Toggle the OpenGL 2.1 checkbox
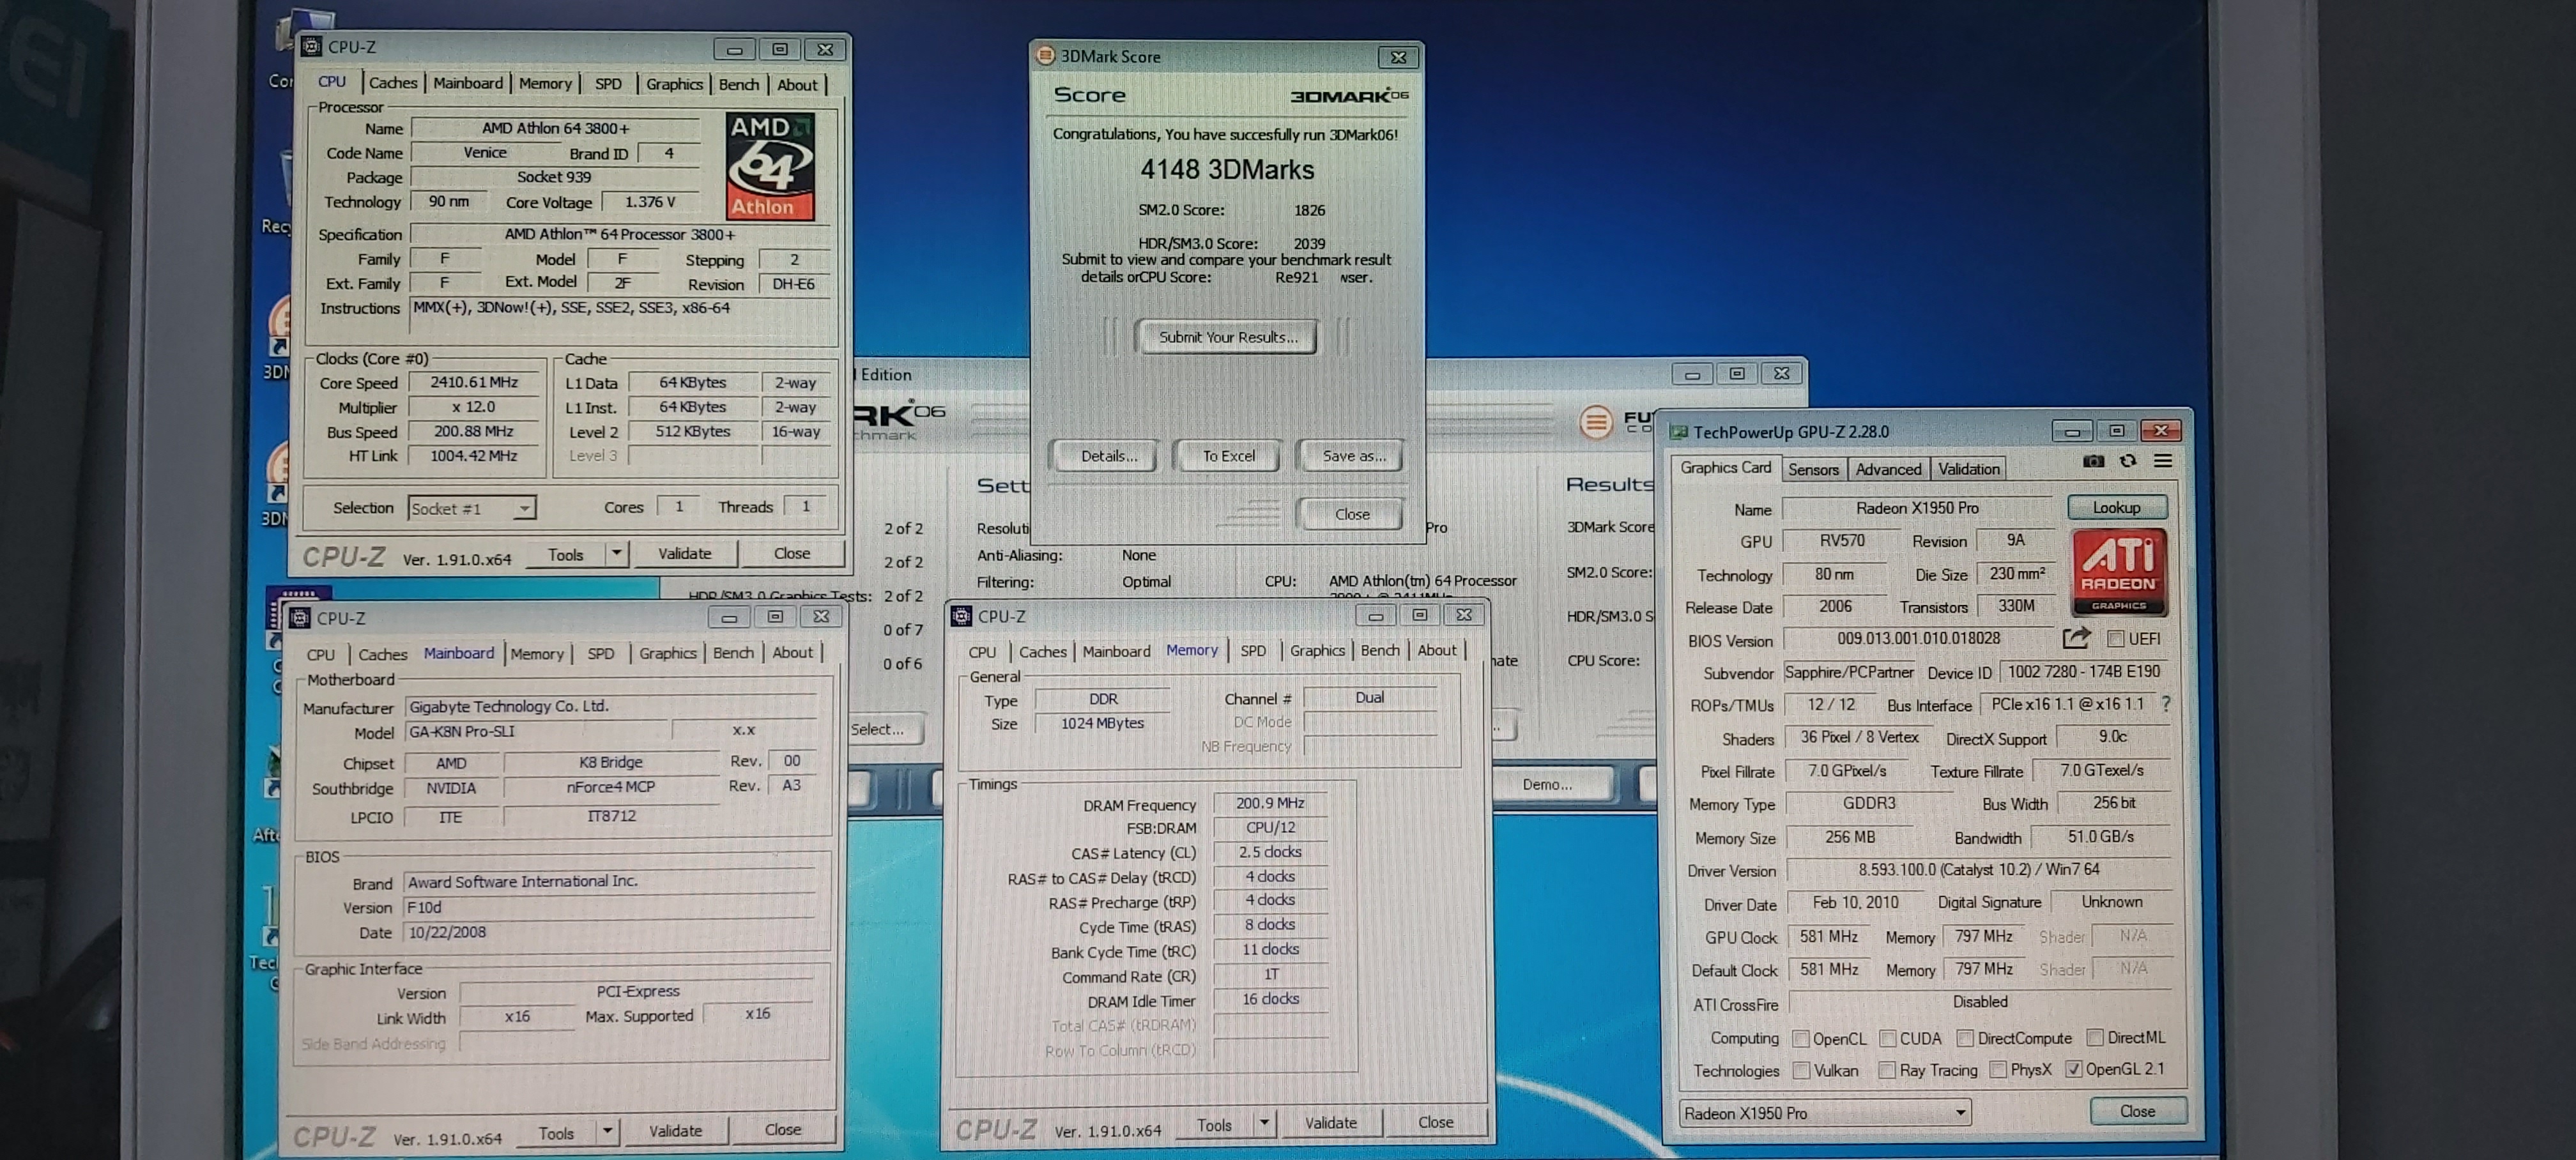The image size is (2576, 1160). pyautogui.click(x=2074, y=1069)
